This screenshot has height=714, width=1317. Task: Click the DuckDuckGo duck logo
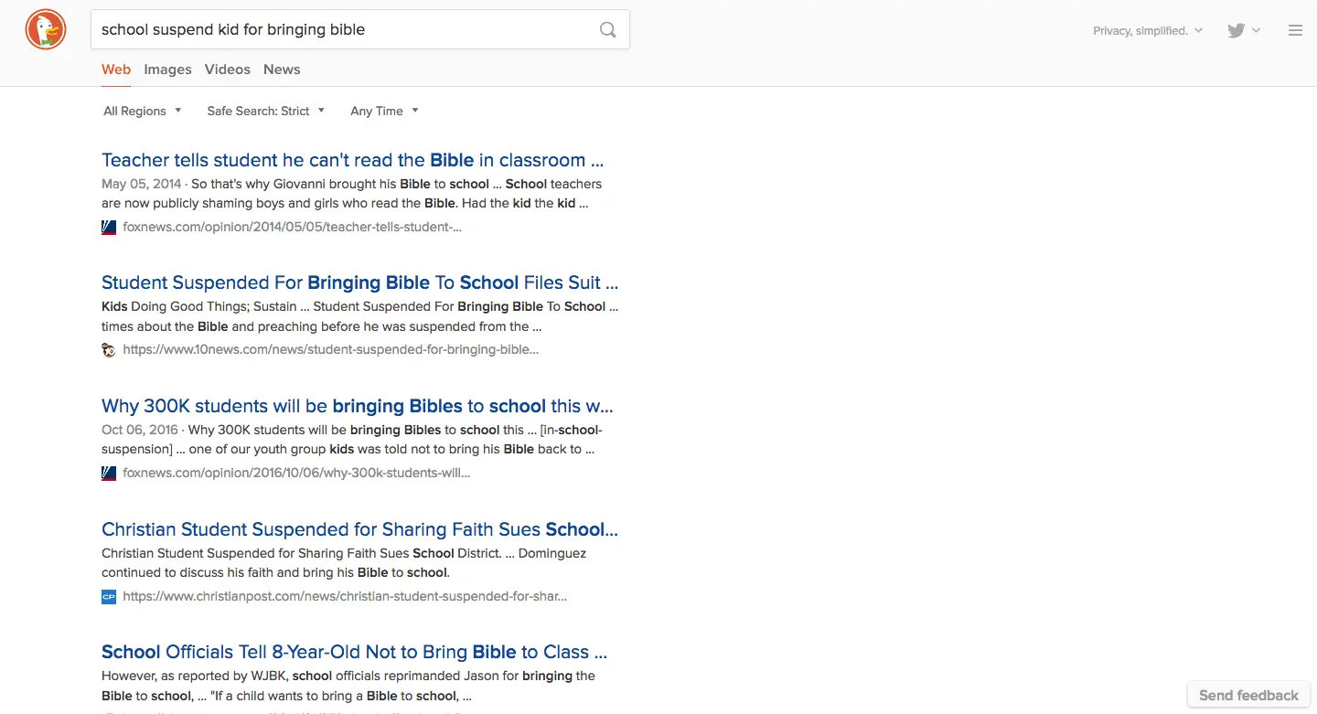[45, 30]
